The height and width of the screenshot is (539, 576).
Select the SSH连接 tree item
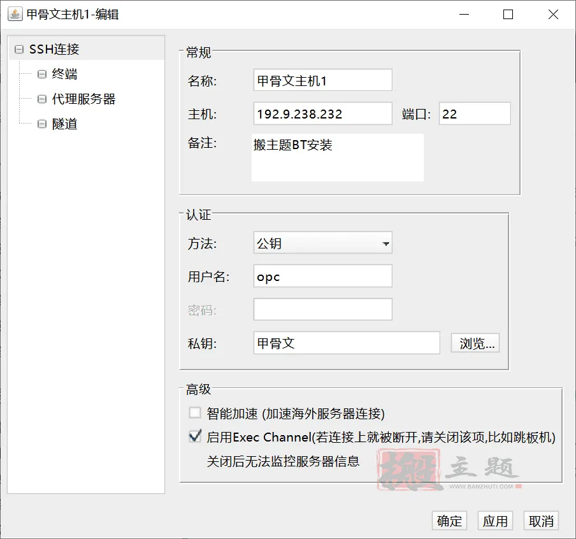point(54,49)
